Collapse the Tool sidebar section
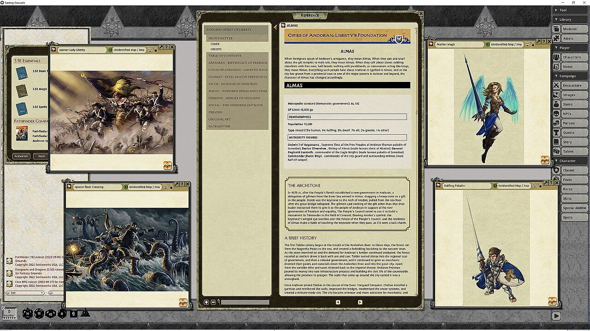The width and height of the screenshot is (590, 331). point(570,10)
